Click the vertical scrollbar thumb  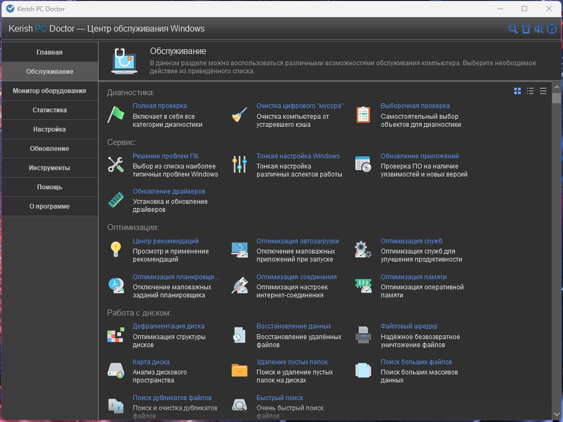tap(557, 98)
